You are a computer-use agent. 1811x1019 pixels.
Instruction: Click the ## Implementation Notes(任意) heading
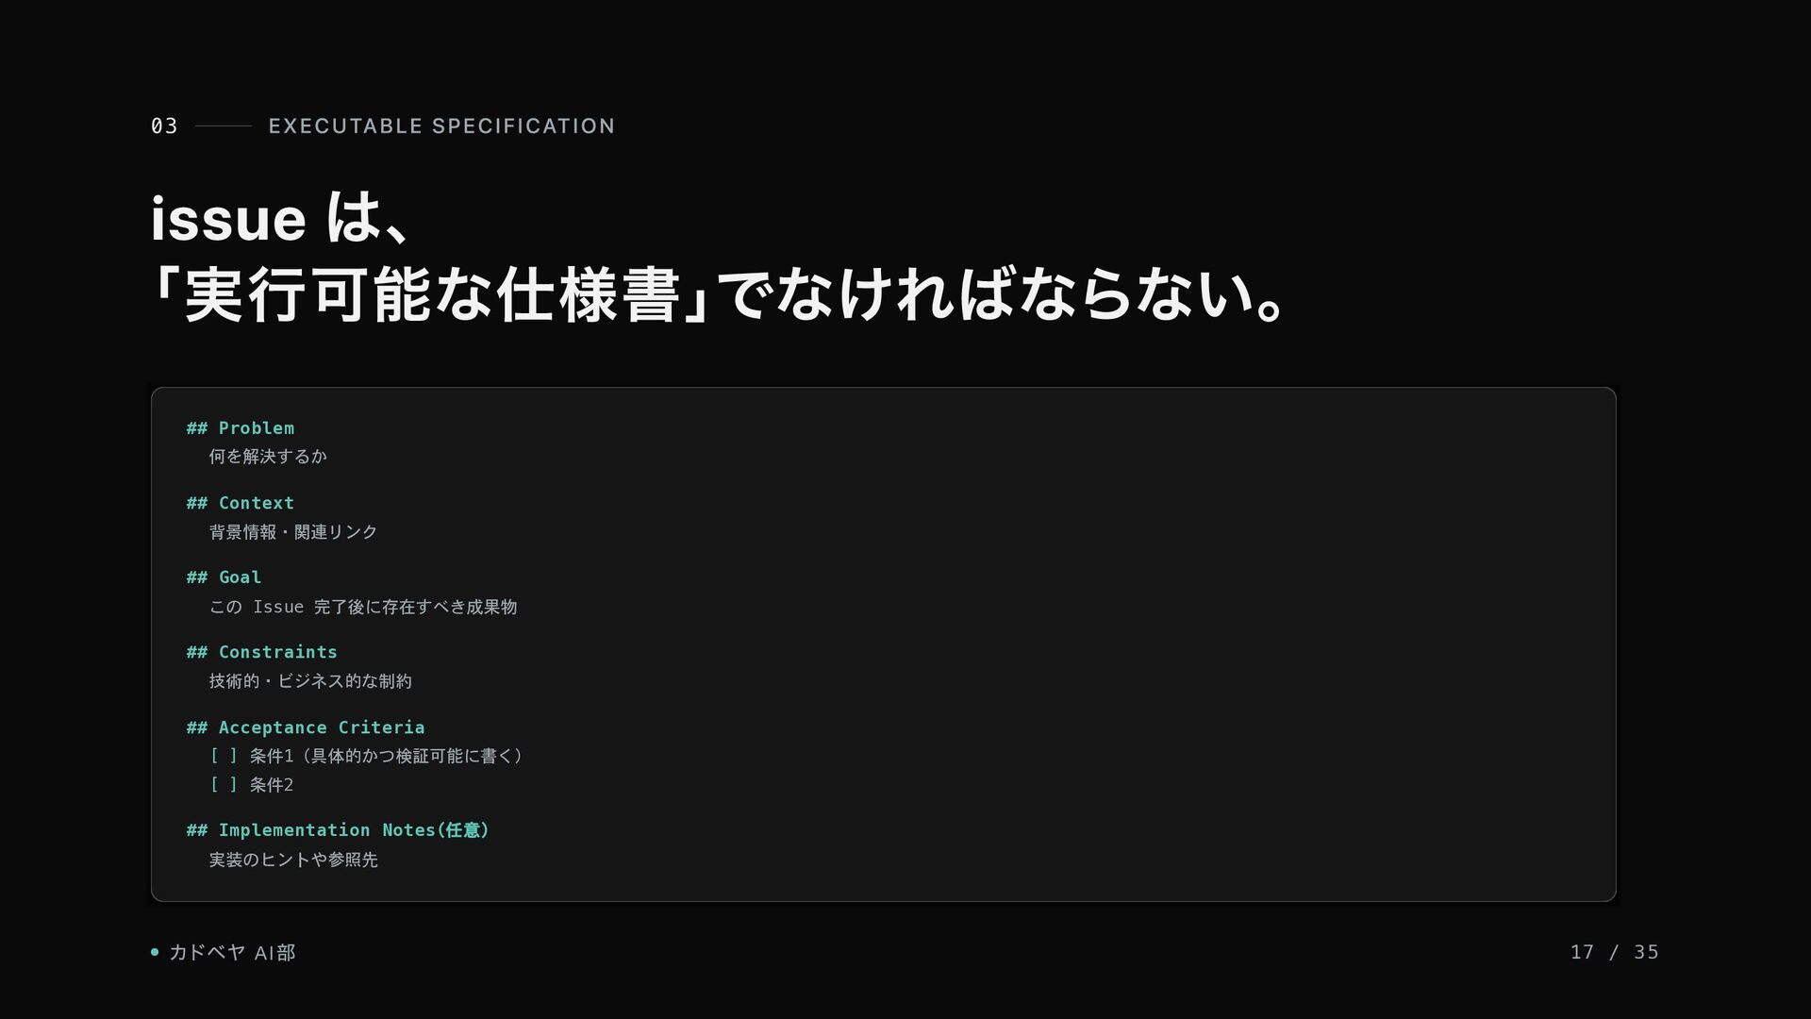[338, 830]
